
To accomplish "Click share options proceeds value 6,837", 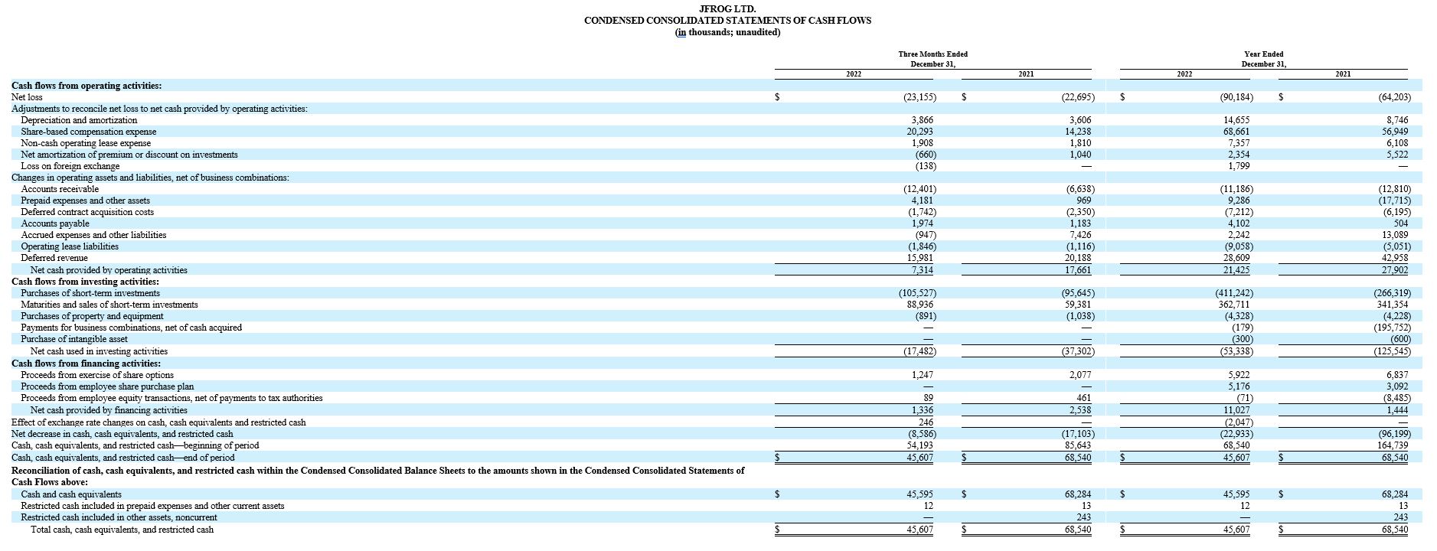I will 1396,375.
